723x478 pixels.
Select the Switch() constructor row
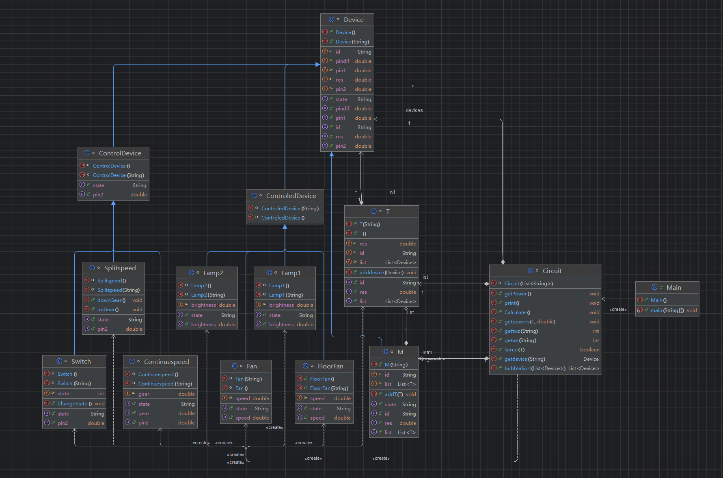75,374
